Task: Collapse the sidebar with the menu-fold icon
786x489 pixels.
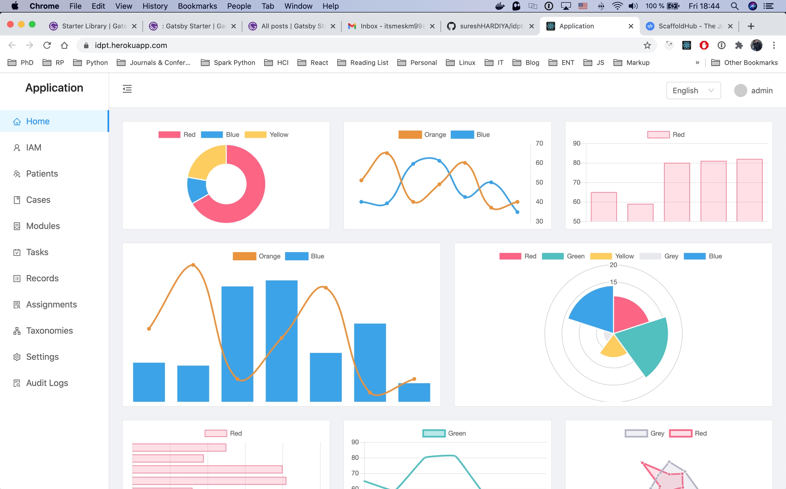Action: click(x=127, y=89)
